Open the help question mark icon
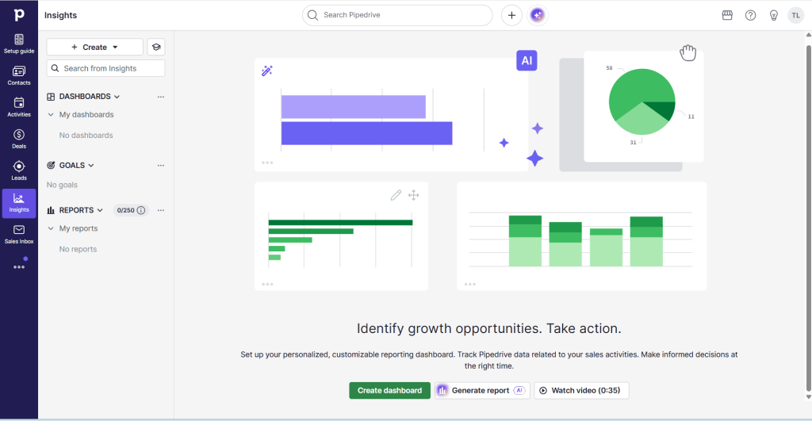This screenshot has height=421, width=812. pos(750,15)
